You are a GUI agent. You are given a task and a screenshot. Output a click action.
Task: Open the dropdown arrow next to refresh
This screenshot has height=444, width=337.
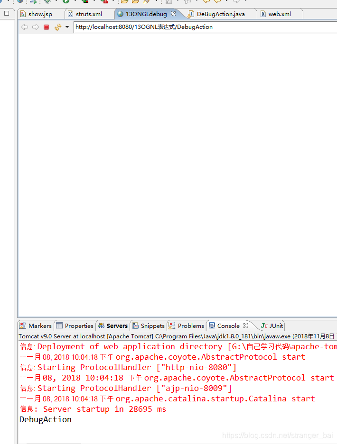[67, 27]
